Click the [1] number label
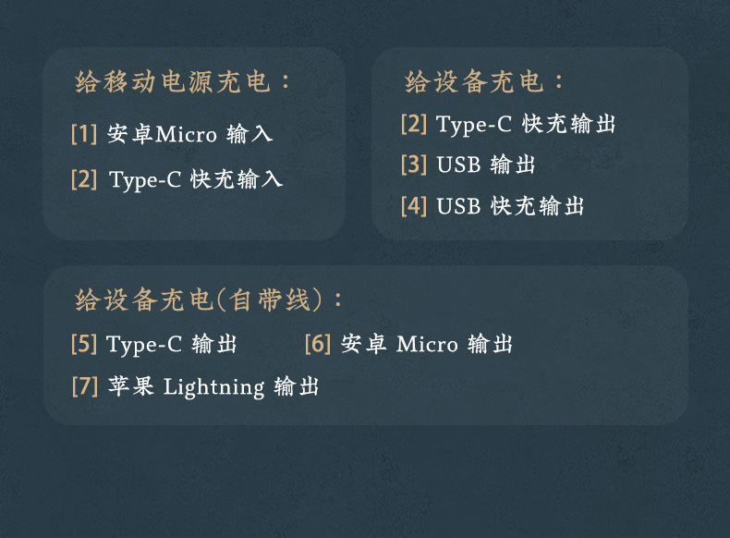The image size is (730, 538). tap(84, 134)
